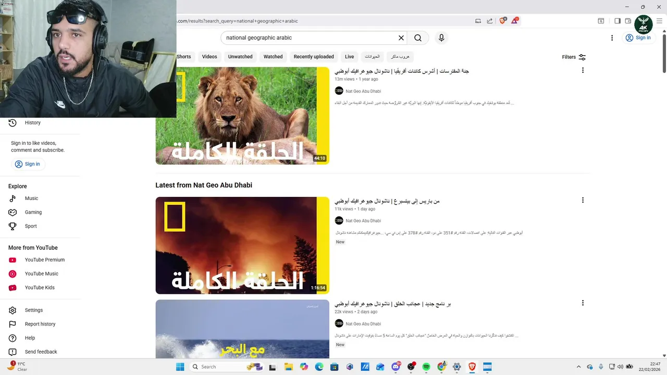Select the Watched filter chip
The image size is (667, 375).
(x=273, y=57)
